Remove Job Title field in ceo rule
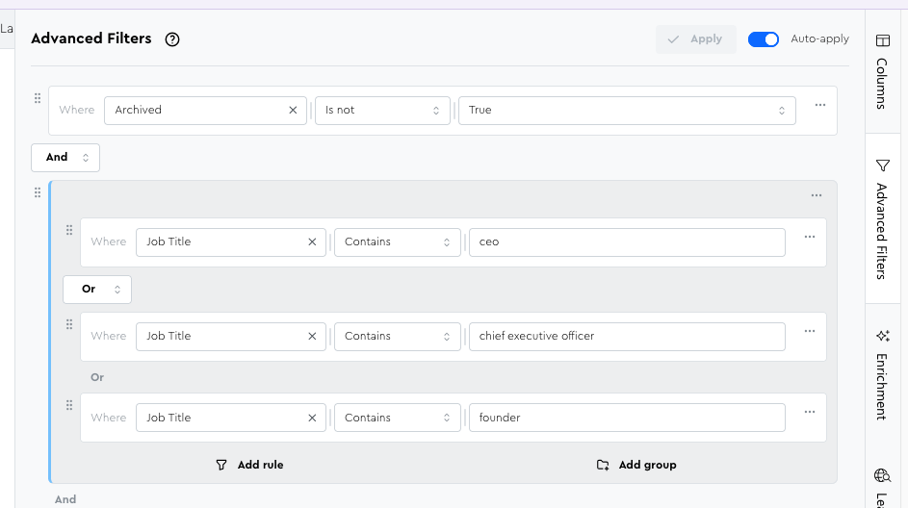The width and height of the screenshot is (908, 508). coord(311,242)
